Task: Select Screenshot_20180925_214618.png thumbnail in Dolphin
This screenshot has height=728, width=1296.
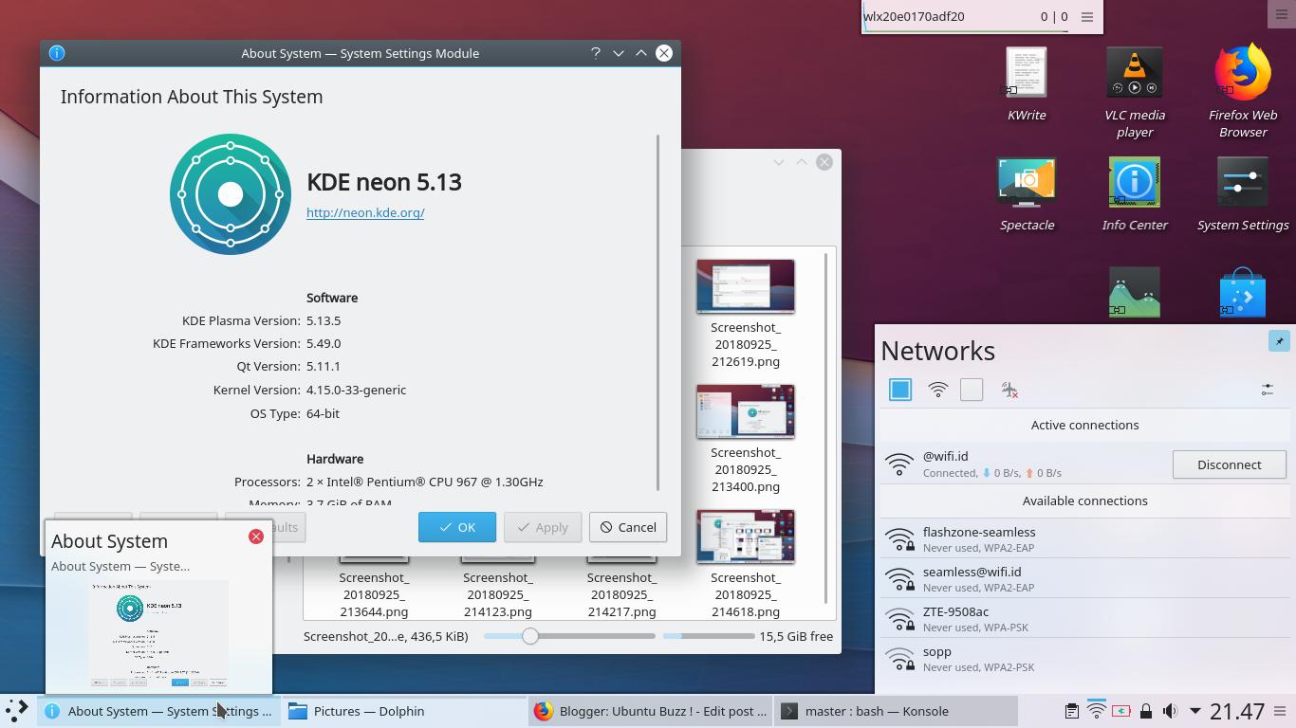Action: [746, 537]
